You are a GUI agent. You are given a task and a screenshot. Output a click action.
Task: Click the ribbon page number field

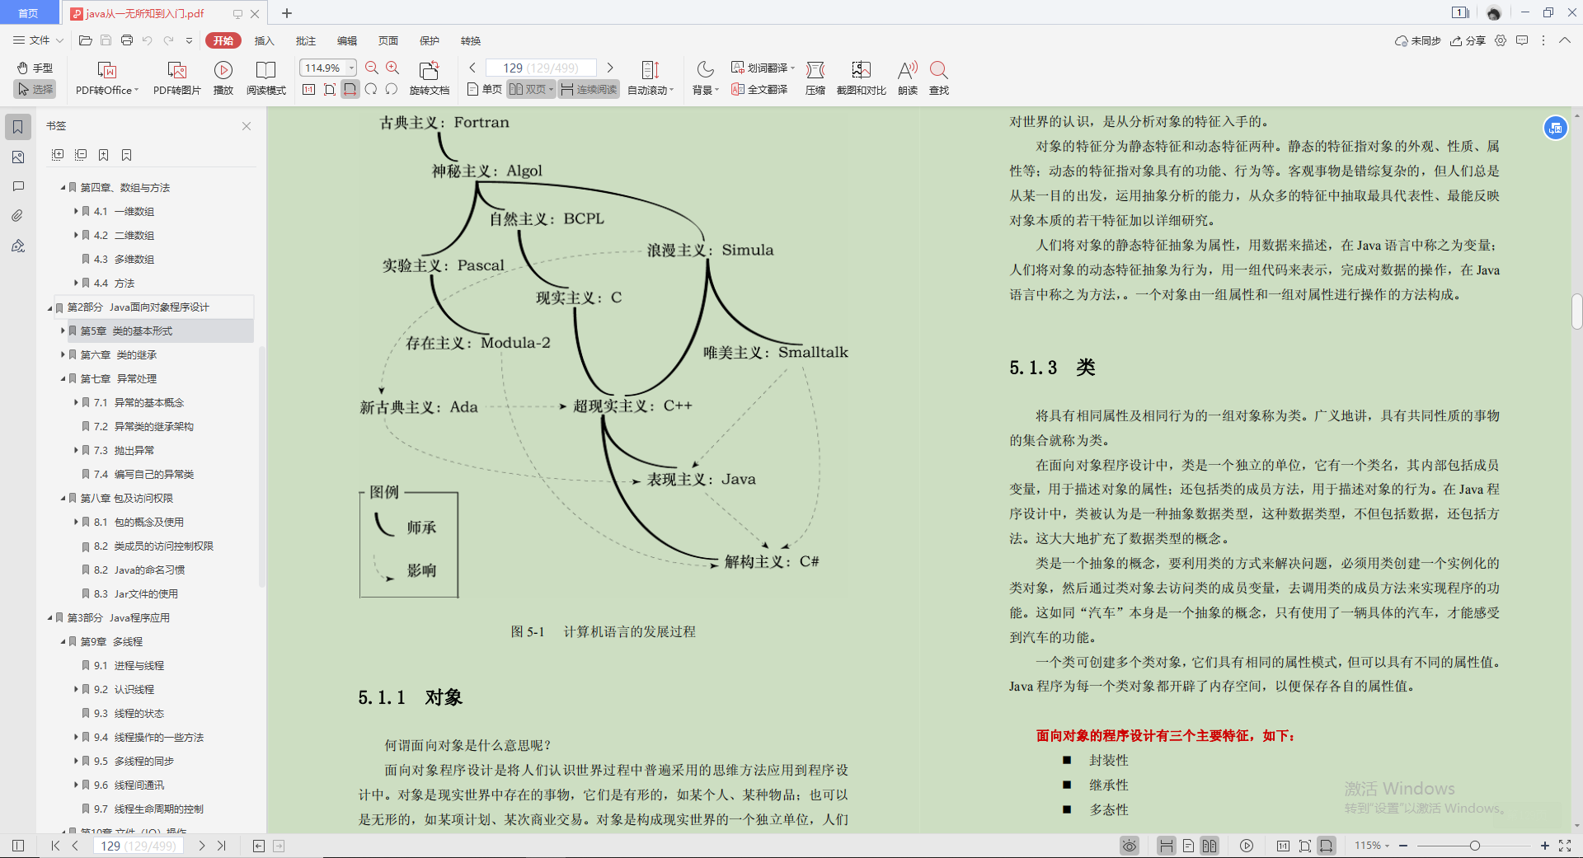tap(543, 68)
